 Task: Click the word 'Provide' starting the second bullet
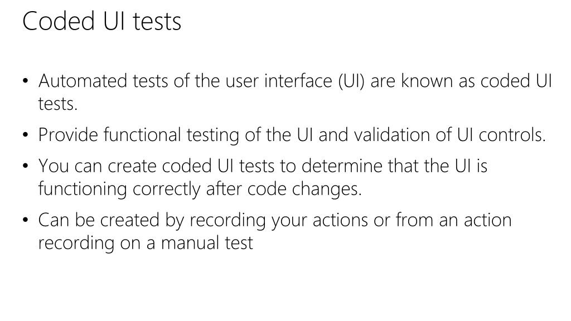68,135
